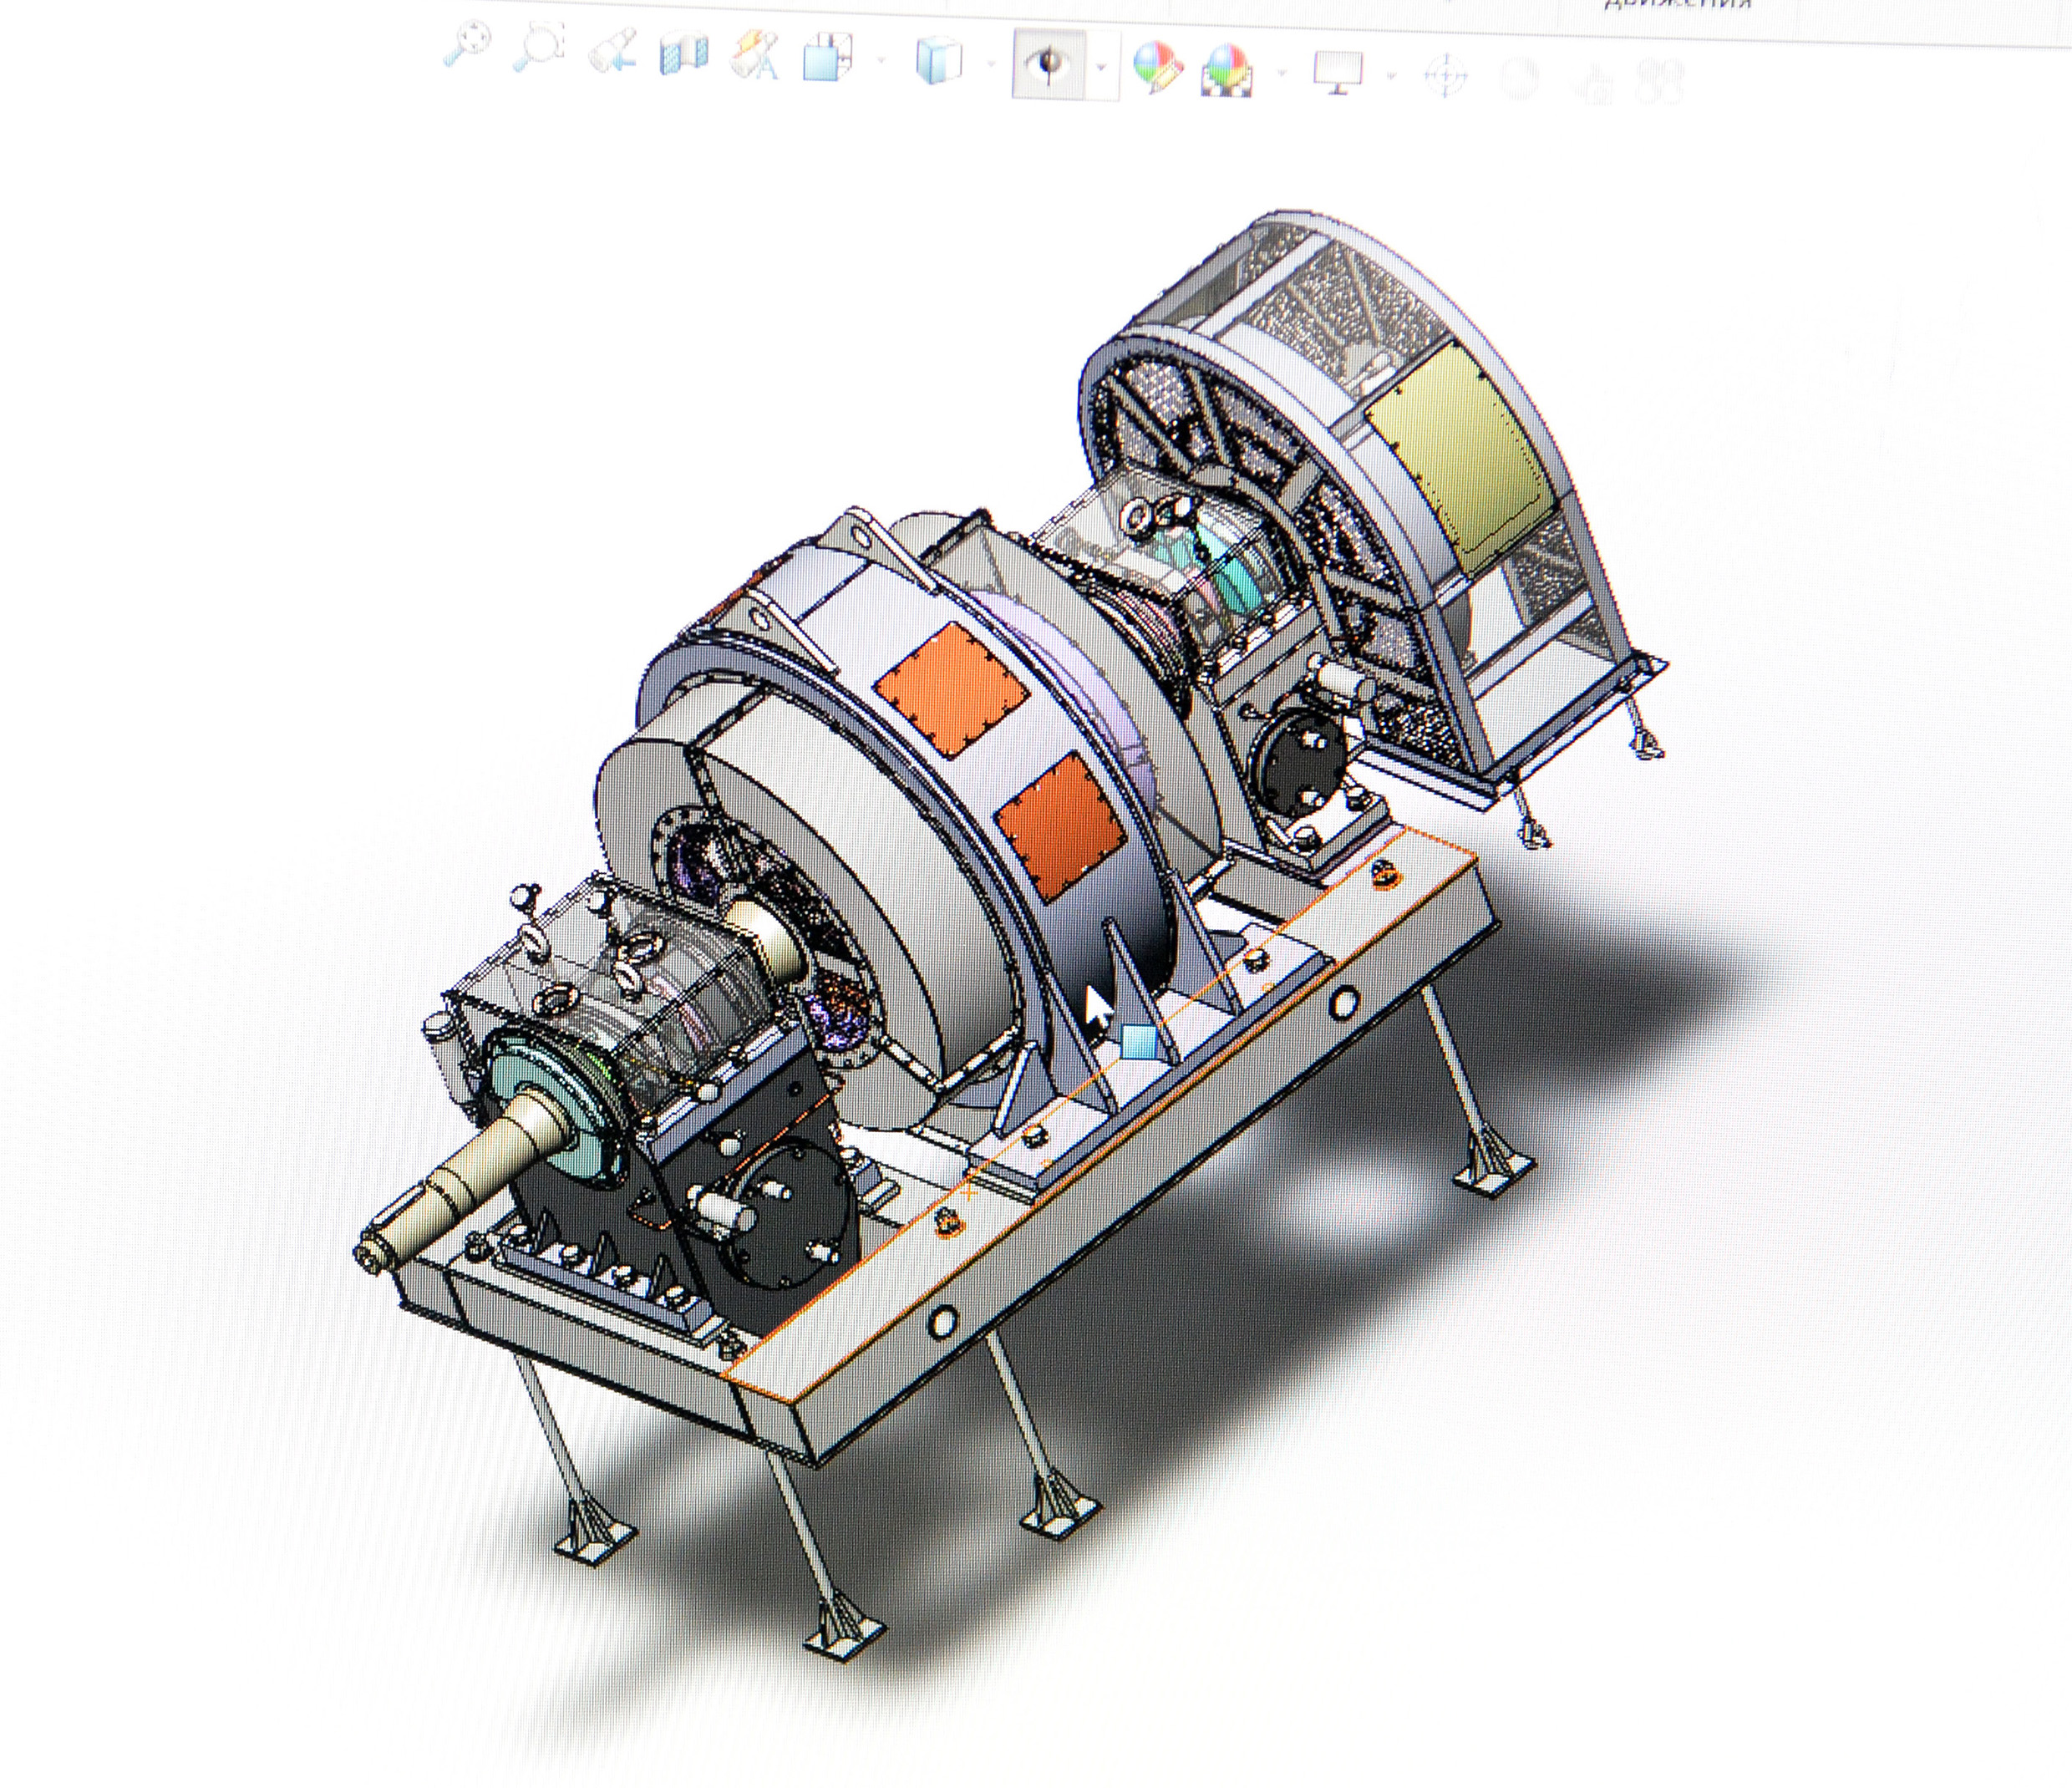
Task: Click the Previous View icon
Action: 613,50
